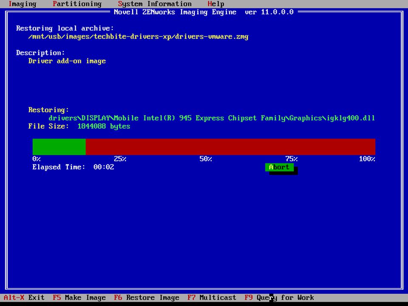Open the Imaging menu
408x306 pixels.
point(23,4)
